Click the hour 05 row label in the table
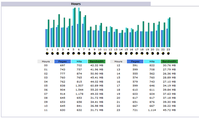The image size is (199, 118). tap(46, 86)
